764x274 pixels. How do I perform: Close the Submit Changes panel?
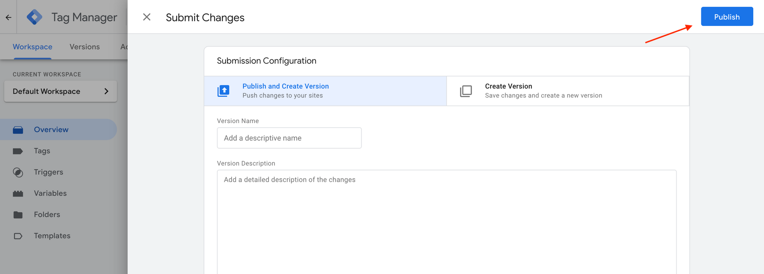pos(147,17)
